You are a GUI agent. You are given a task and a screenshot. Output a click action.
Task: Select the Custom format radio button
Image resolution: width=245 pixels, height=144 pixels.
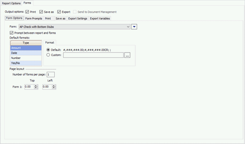tap(48, 55)
